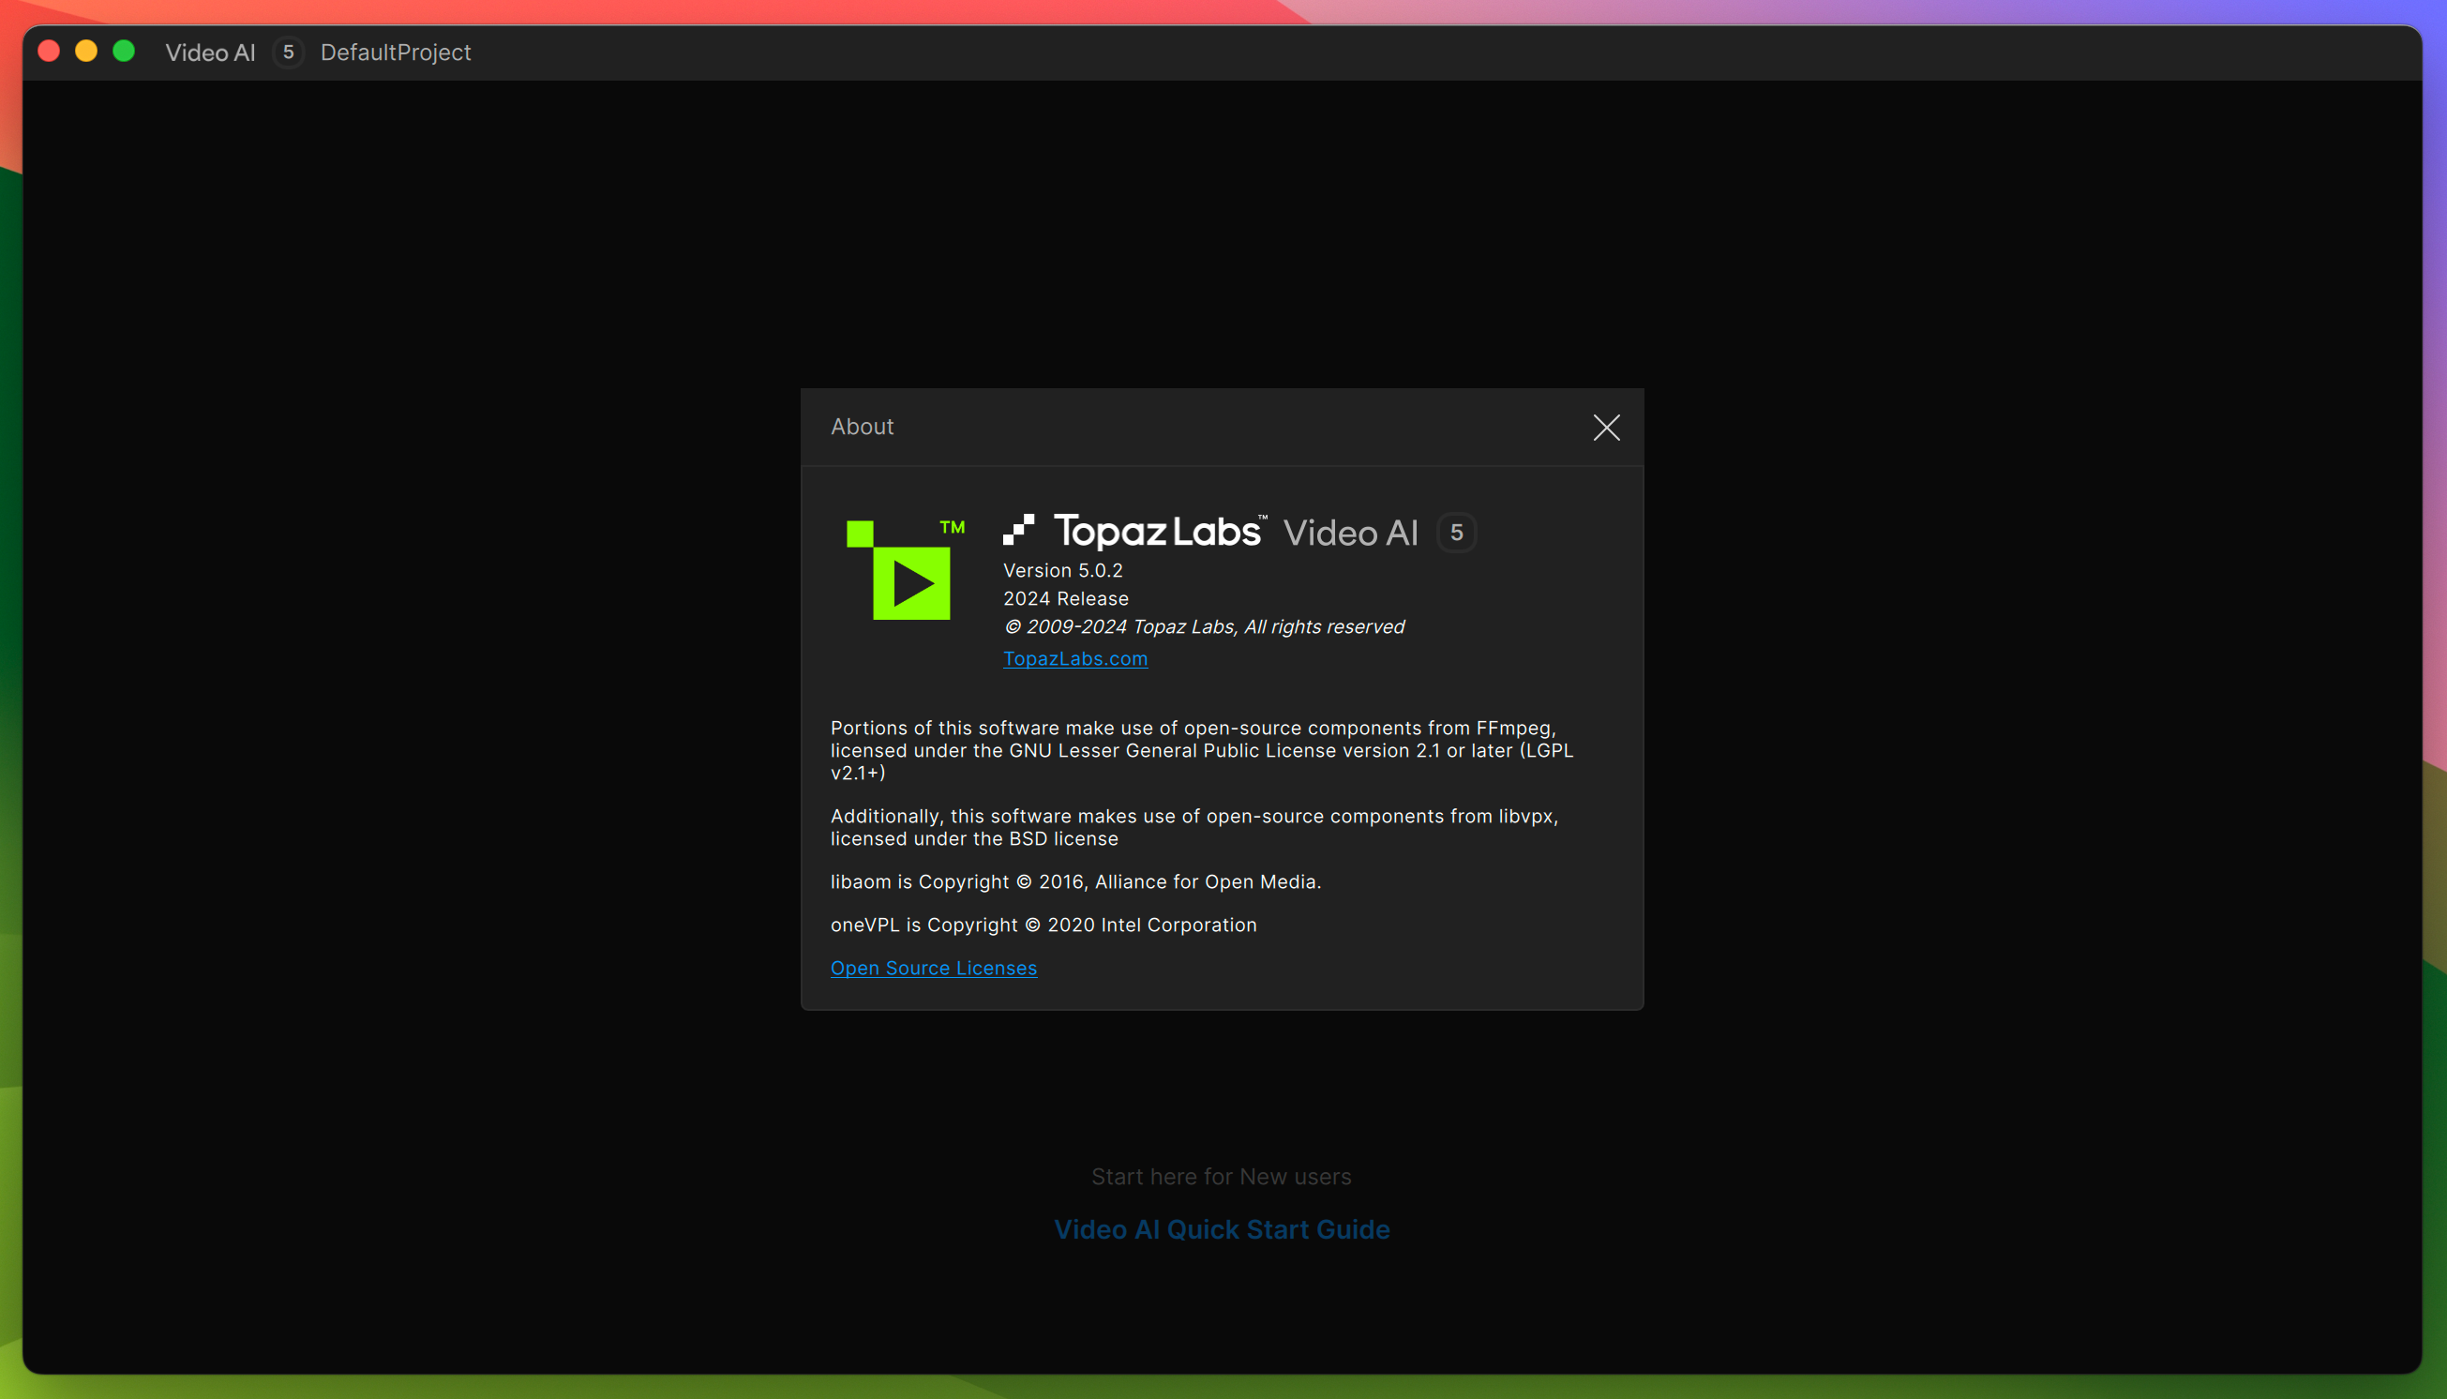Open TopazLabs.com website link

click(x=1075, y=655)
